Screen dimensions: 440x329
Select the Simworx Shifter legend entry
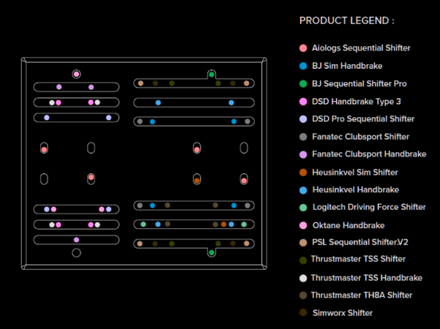point(342,313)
